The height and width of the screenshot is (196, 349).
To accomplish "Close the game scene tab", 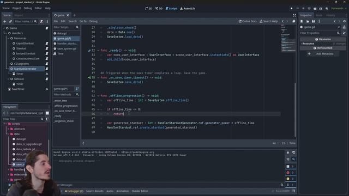I will 68,15.
